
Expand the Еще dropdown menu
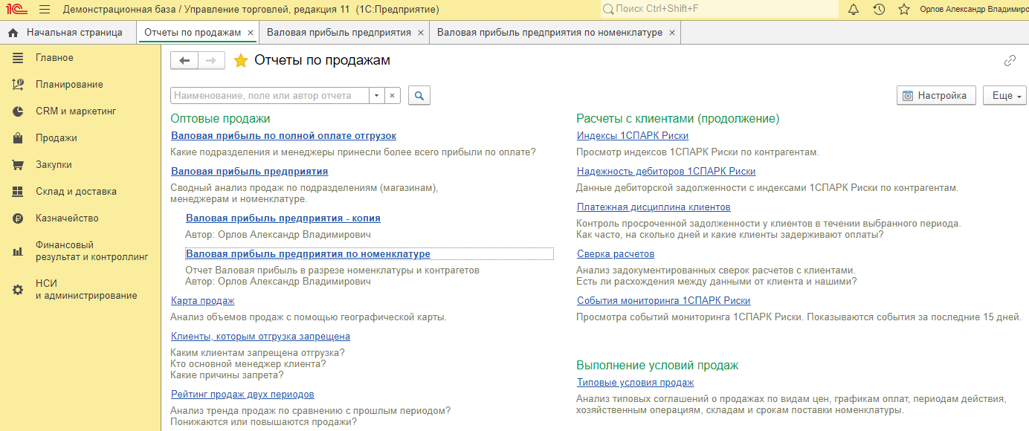pyautogui.click(x=1004, y=96)
